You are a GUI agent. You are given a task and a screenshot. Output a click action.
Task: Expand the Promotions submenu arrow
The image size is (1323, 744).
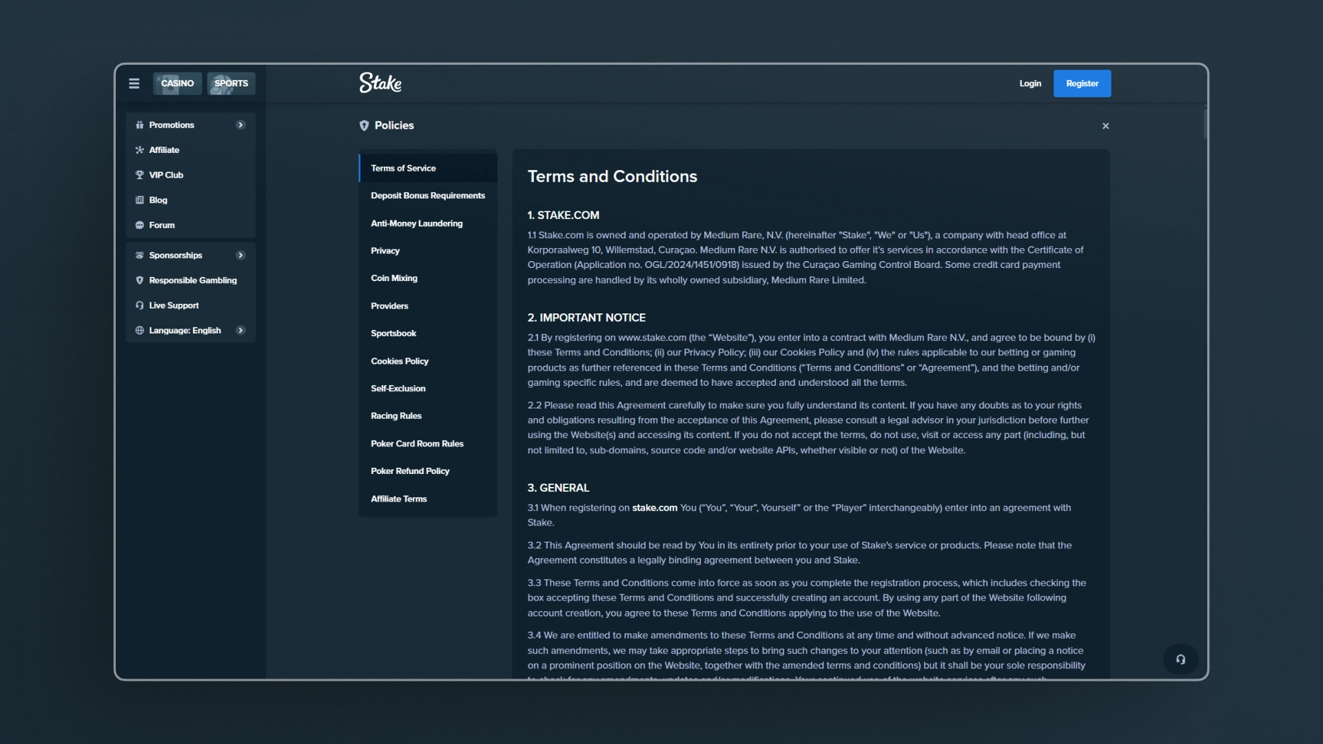tap(240, 125)
